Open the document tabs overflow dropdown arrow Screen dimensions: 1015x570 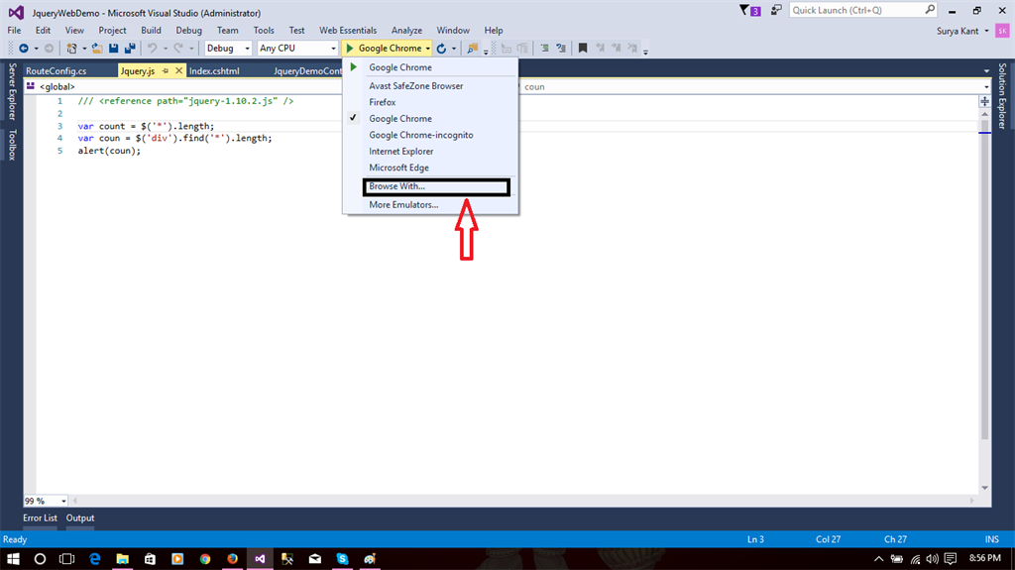[986, 71]
